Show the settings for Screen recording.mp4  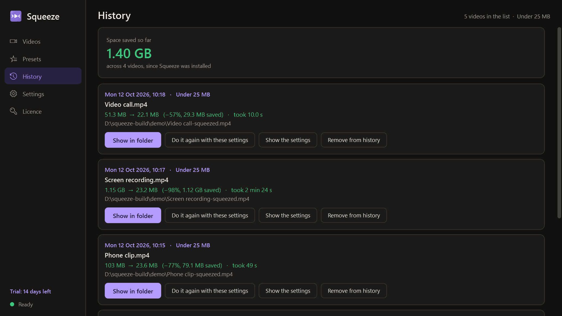coord(288,215)
